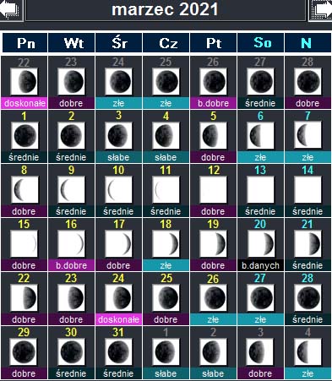This screenshot has height=381, width=332.
Task: Open the blank new moon icon on March 13
Action: (x=260, y=189)
